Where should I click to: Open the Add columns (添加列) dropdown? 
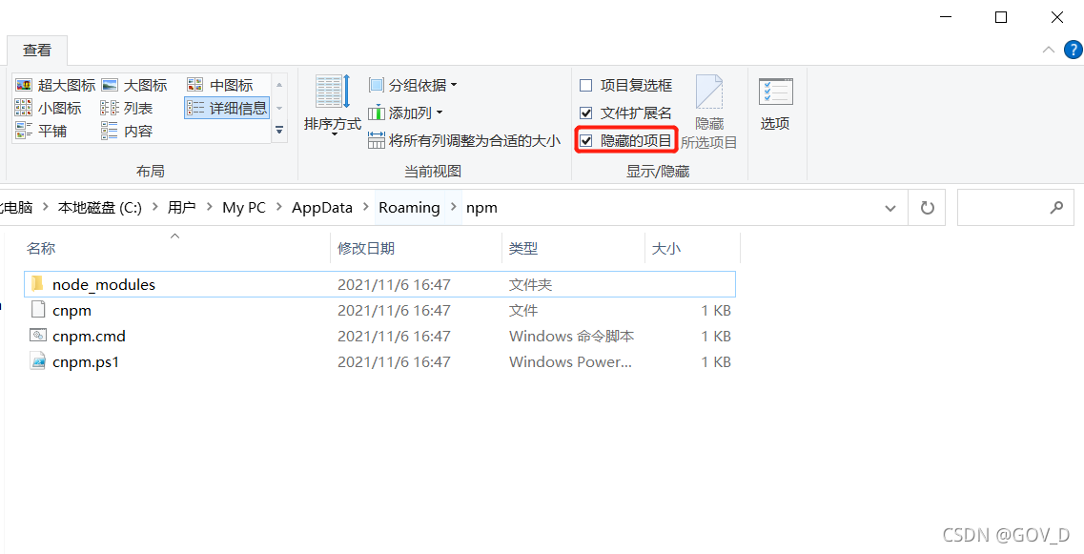[405, 113]
